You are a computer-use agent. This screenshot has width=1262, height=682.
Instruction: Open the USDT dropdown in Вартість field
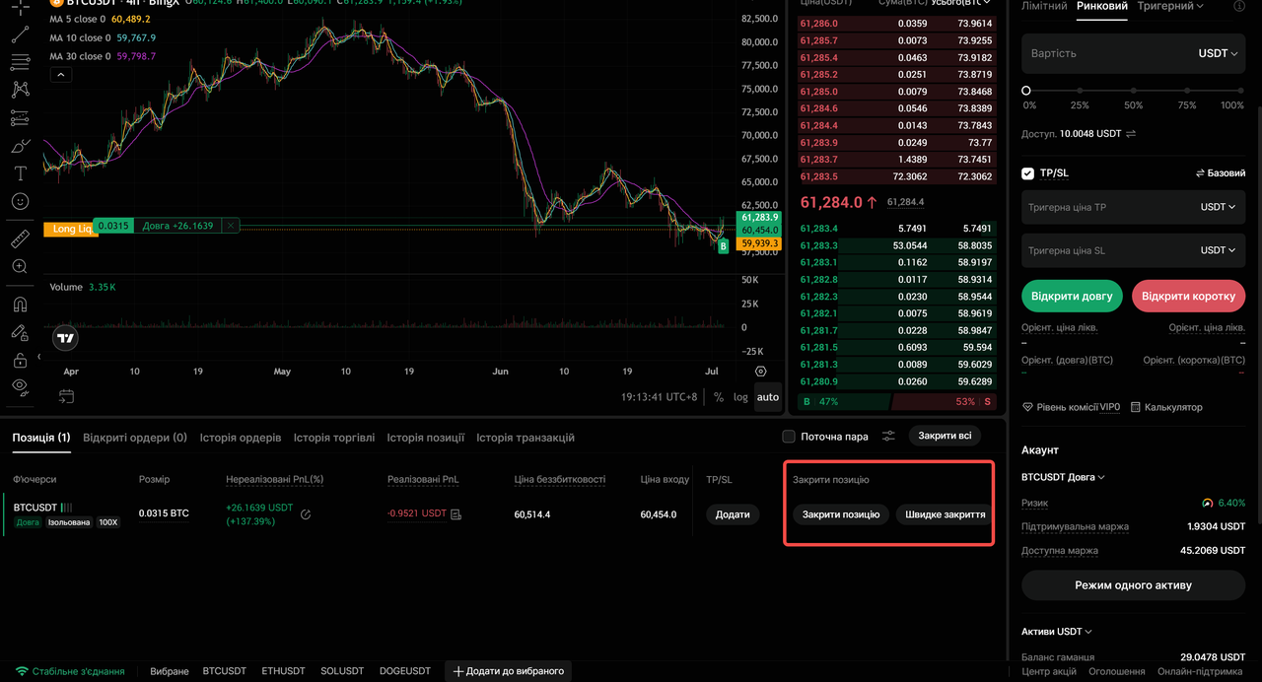tap(1218, 53)
